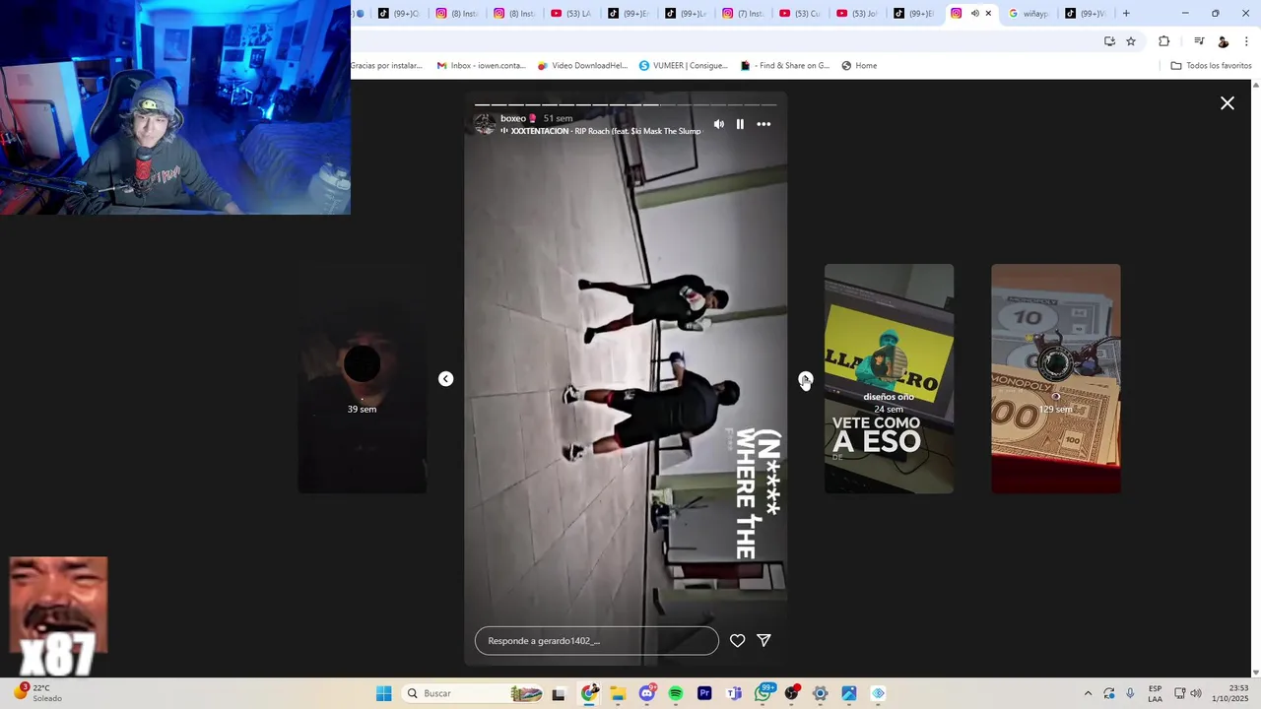Image resolution: width=1261 pixels, height=709 pixels.
Task: Open the Windows Start menu
Action: click(x=383, y=693)
